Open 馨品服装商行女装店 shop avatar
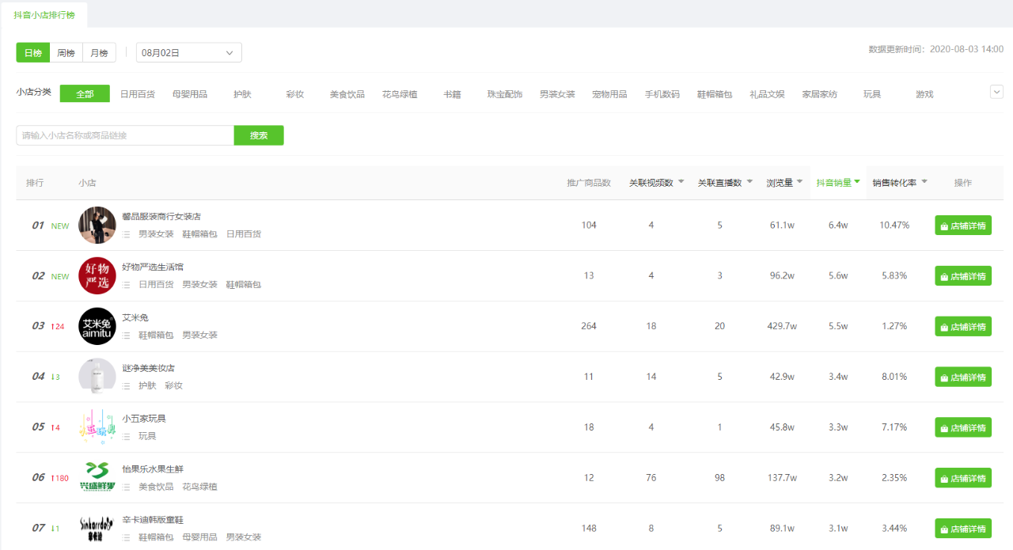The width and height of the screenshot is (1013, 550). point(97,226)
